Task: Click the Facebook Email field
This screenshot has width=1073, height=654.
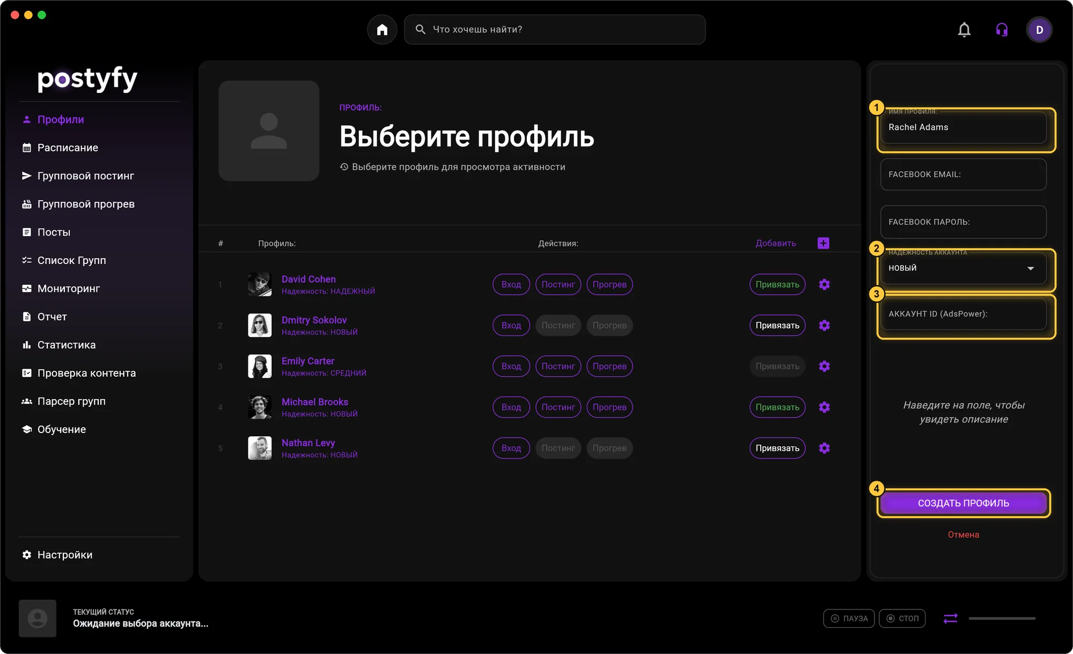Action: click(x=964, y=174)
